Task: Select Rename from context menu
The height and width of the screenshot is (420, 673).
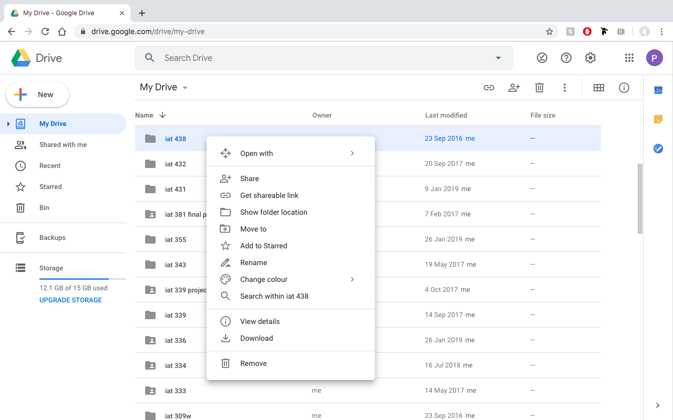Action: [x=253, y=262]
